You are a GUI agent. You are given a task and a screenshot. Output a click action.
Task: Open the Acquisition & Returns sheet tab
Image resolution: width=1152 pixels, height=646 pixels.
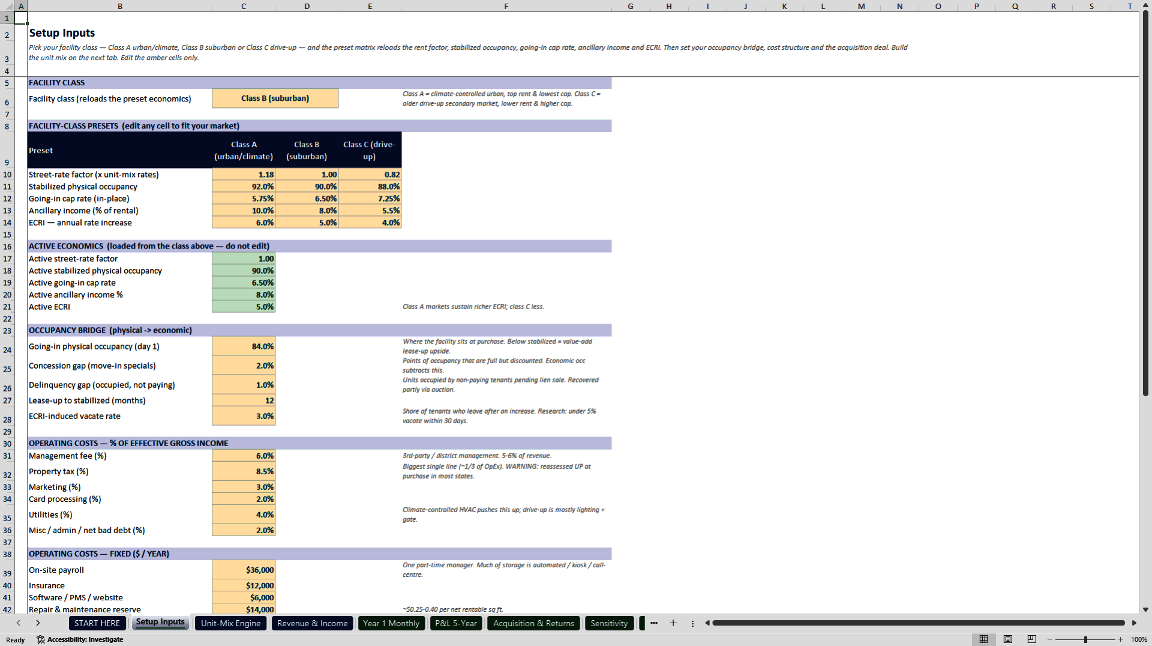coord(533,623)
